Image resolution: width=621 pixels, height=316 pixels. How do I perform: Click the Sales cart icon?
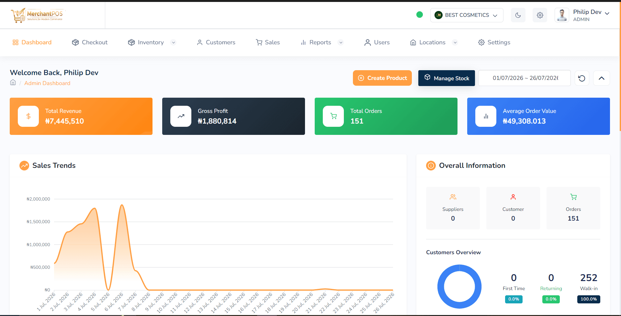[x=259, y=42]
